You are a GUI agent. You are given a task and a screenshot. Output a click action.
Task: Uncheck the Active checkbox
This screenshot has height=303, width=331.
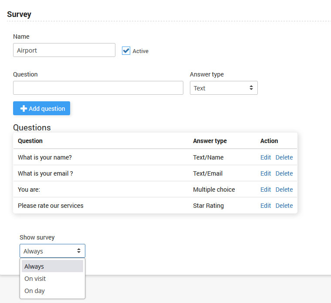[126, 51]
